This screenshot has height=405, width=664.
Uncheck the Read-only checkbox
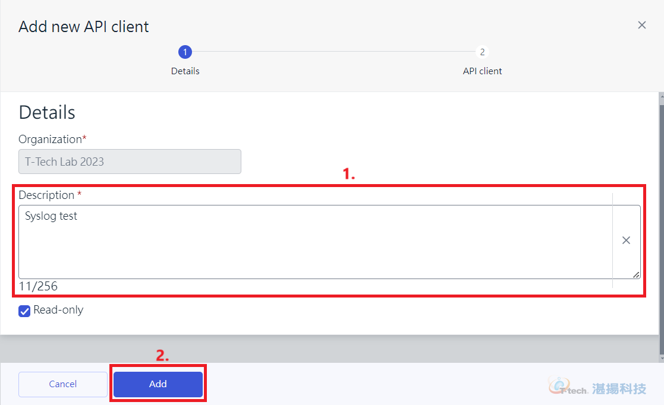tap(24, 311)
